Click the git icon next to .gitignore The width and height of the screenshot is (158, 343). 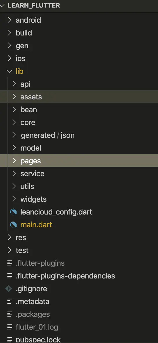[x=8, y=289]
